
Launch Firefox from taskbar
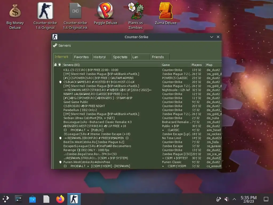(60, 199)
